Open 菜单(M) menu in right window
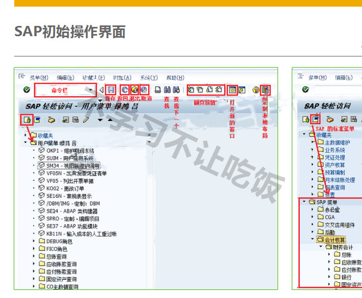Image resolution: width=362 pixels, height=298 pixels. [x=318, y=77]
